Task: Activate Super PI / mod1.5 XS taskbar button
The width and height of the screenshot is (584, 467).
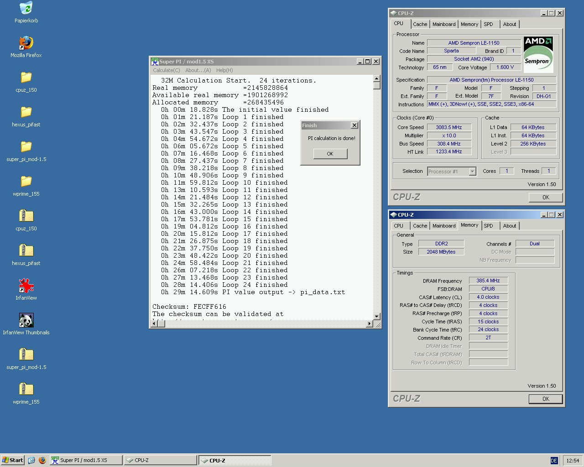Action: pos(86,460)
